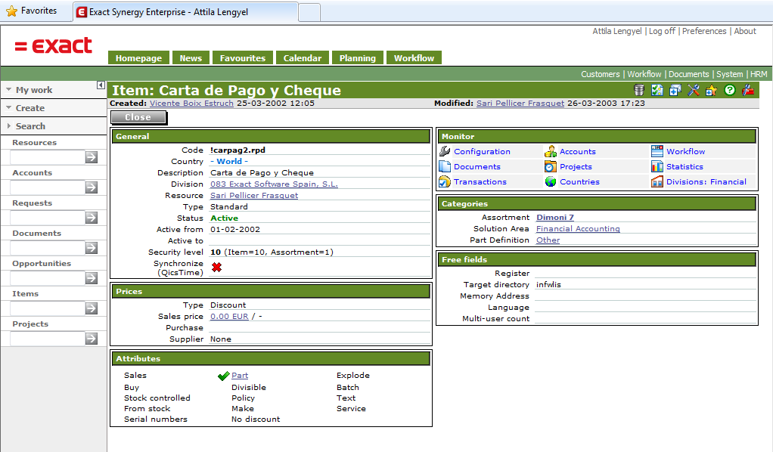This screenshot has width=773, height=452.
Task: Open the Calendar tab
Action: (x=303, y=57)
